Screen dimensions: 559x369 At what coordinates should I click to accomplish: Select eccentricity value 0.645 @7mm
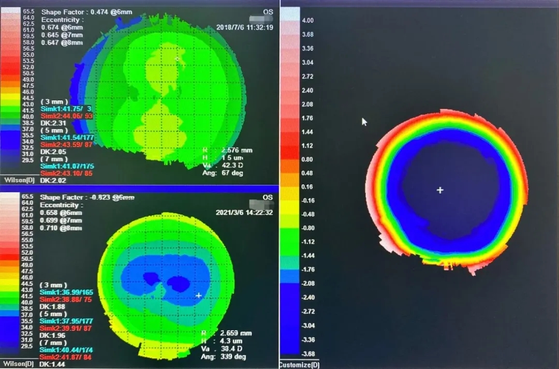click(x=62, y=35)
